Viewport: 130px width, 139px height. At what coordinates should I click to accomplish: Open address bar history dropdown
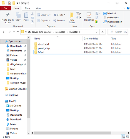tap(97, 32)
